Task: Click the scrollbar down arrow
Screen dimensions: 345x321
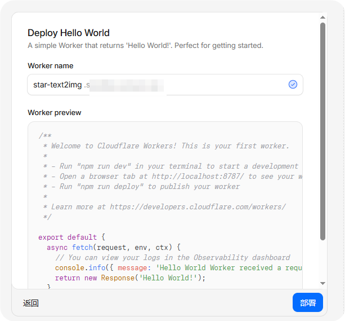Action: click(x=323, y=283)
